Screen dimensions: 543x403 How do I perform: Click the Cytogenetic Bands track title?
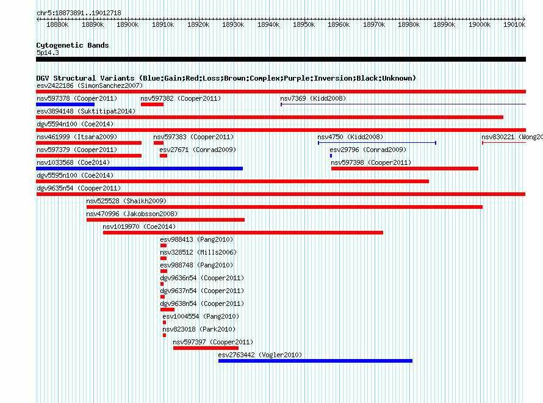coord(73,45)
